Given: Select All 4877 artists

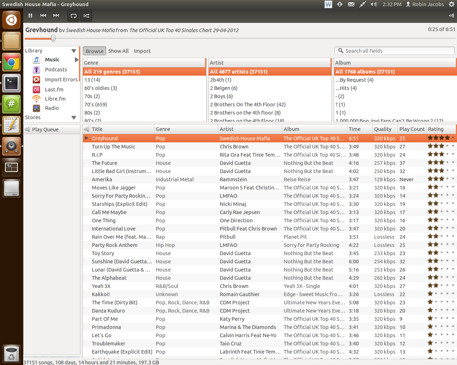Looking at the screenshot, I should click(x=270, y=72).
